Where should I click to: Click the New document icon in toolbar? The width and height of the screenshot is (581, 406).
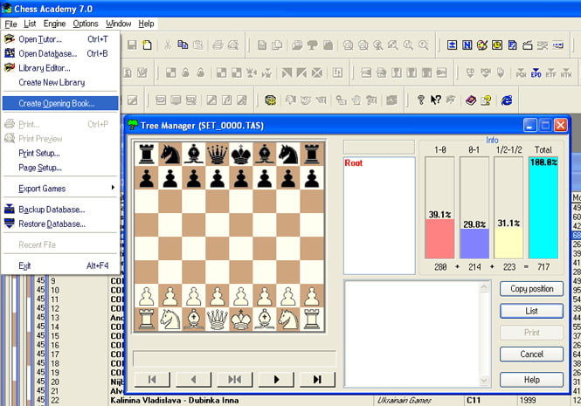pyautogui.click(x=147, y=45)
